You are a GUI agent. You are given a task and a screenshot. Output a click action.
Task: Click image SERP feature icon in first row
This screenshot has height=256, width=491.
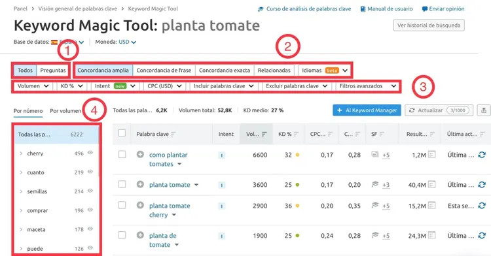(x=375, y=154)
